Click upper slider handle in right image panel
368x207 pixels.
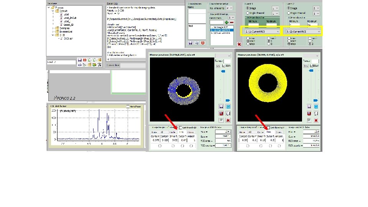(x=311, y=71)
